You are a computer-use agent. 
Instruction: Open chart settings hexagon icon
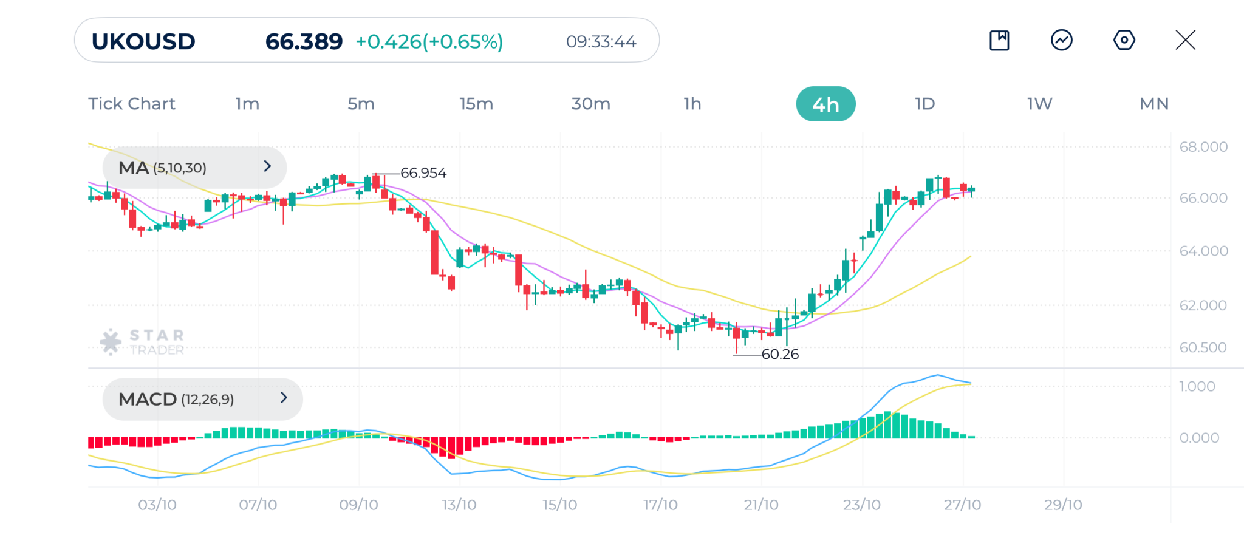(1124, 41)
